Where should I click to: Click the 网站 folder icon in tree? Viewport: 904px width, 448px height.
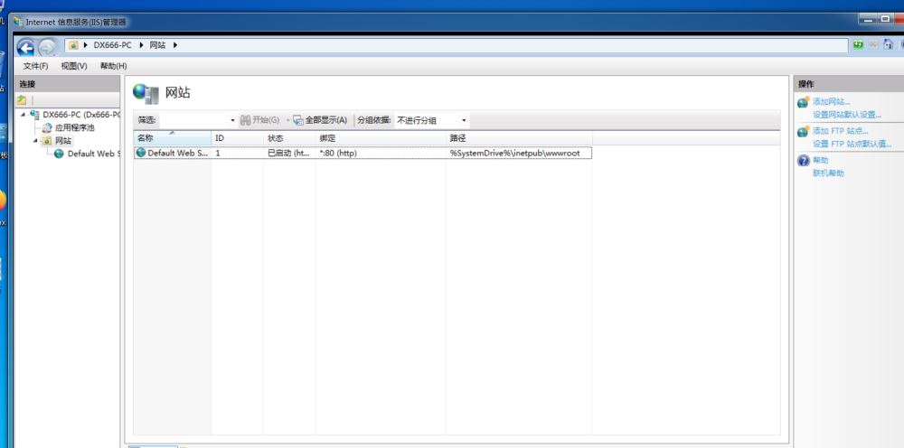pos(47,141)
